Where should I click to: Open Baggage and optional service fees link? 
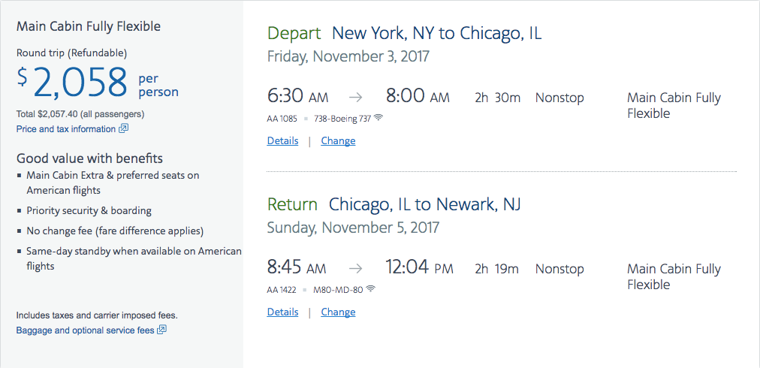pyautogui.click(x=85, y=330)
